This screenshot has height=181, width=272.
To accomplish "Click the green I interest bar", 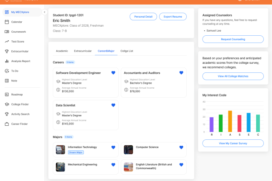I will coord(221,123).
